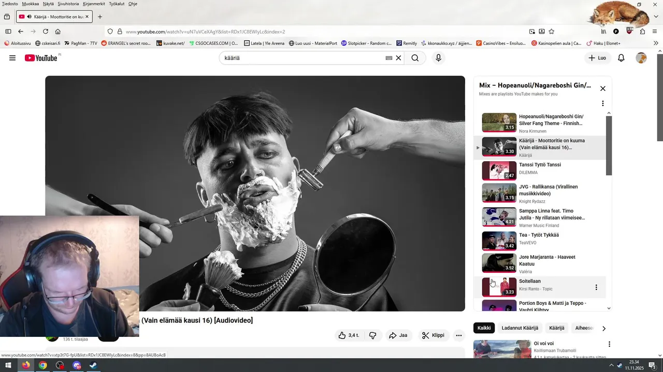This screenshot has width=663, height=372.
Task: Create a clip with Klippi button
Action: point(433,335)
